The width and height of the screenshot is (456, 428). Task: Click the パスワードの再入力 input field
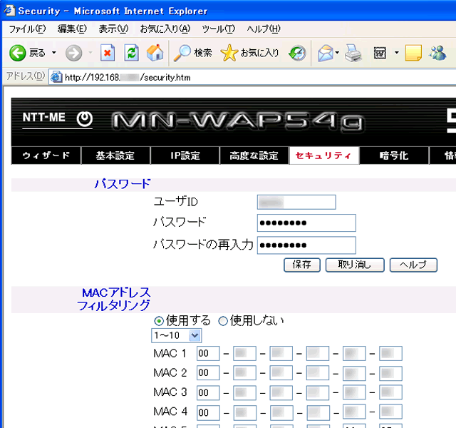pos(306,245)
